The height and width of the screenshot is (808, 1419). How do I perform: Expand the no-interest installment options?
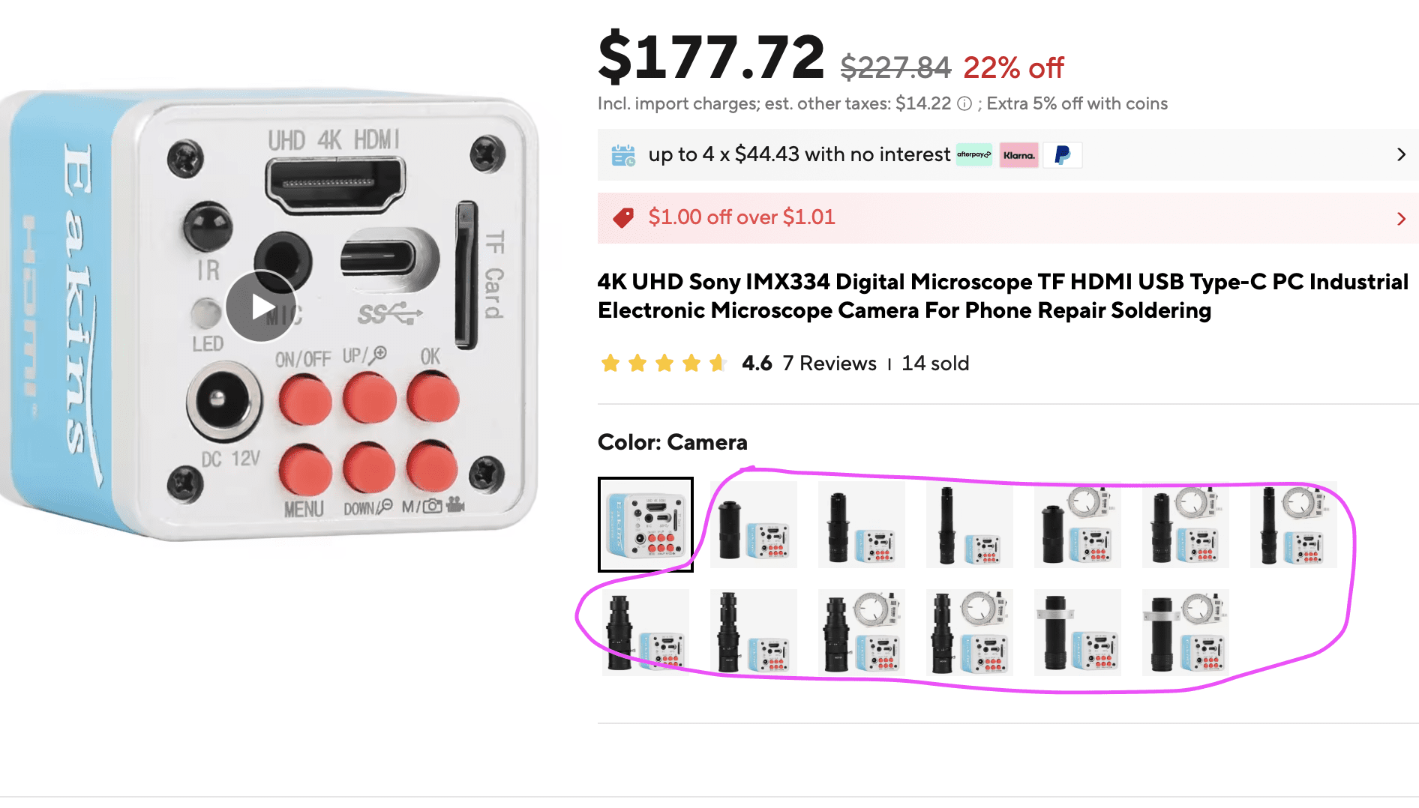pos(1400,155)
